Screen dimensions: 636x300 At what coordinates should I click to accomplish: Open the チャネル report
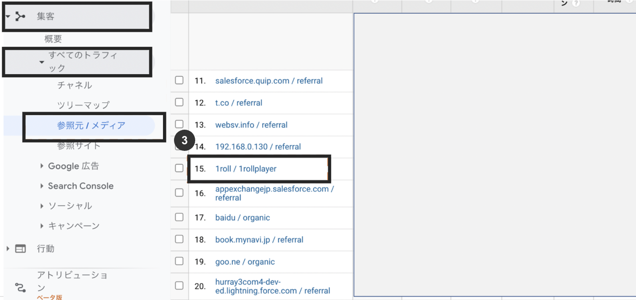click(75, 85)
